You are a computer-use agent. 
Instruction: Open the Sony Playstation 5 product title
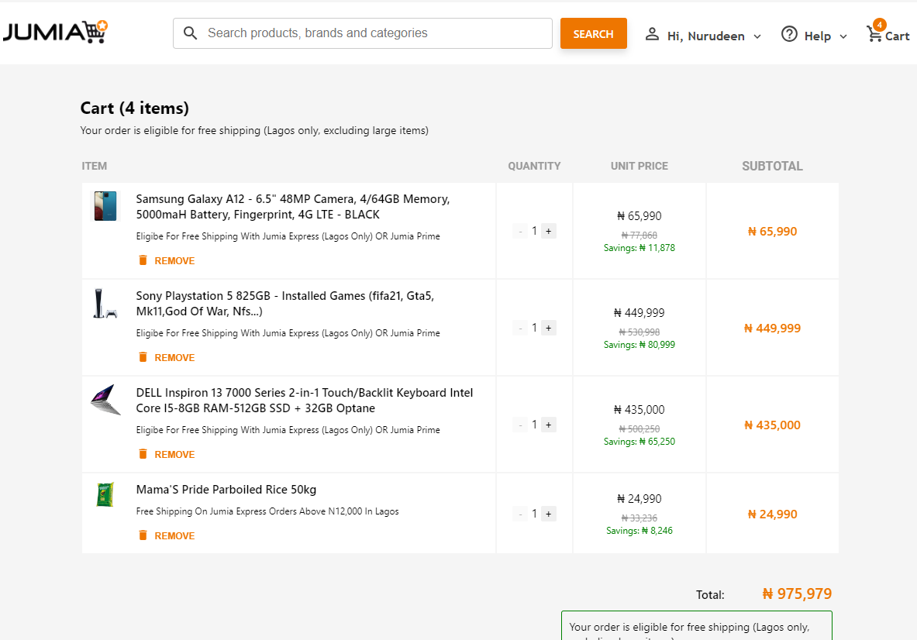coord(284,304)
